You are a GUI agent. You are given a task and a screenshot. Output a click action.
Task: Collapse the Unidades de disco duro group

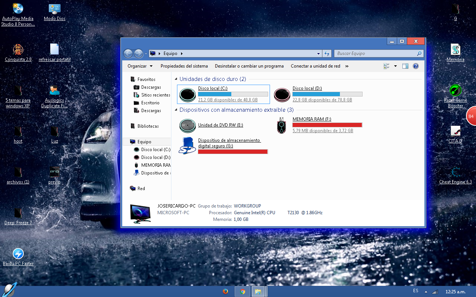click(x=176, y=79)
